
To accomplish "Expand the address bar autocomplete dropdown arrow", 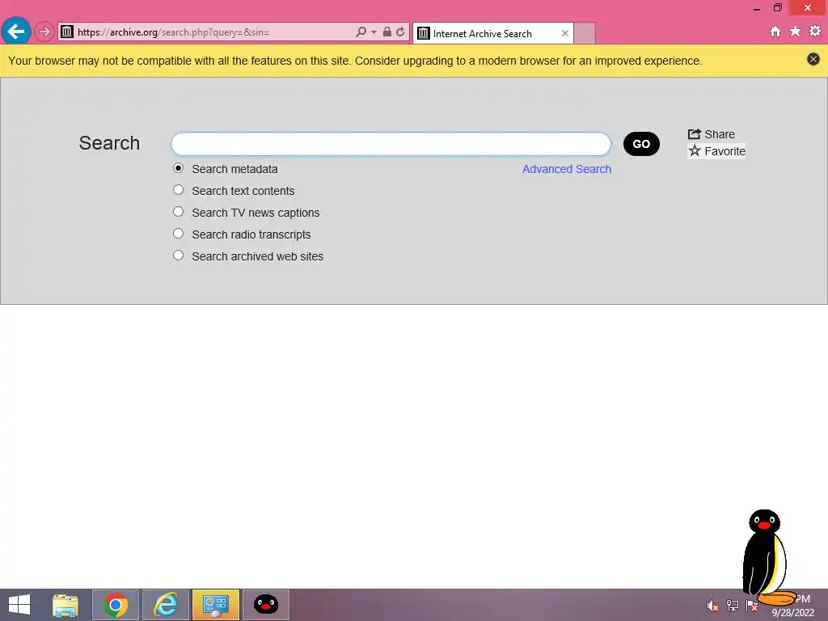I will (x=374, y=32).
